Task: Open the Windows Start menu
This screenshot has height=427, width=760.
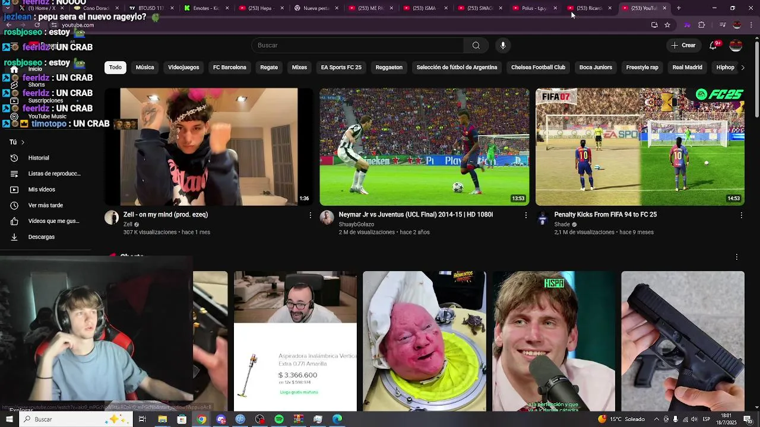Action: pos(9,419)
